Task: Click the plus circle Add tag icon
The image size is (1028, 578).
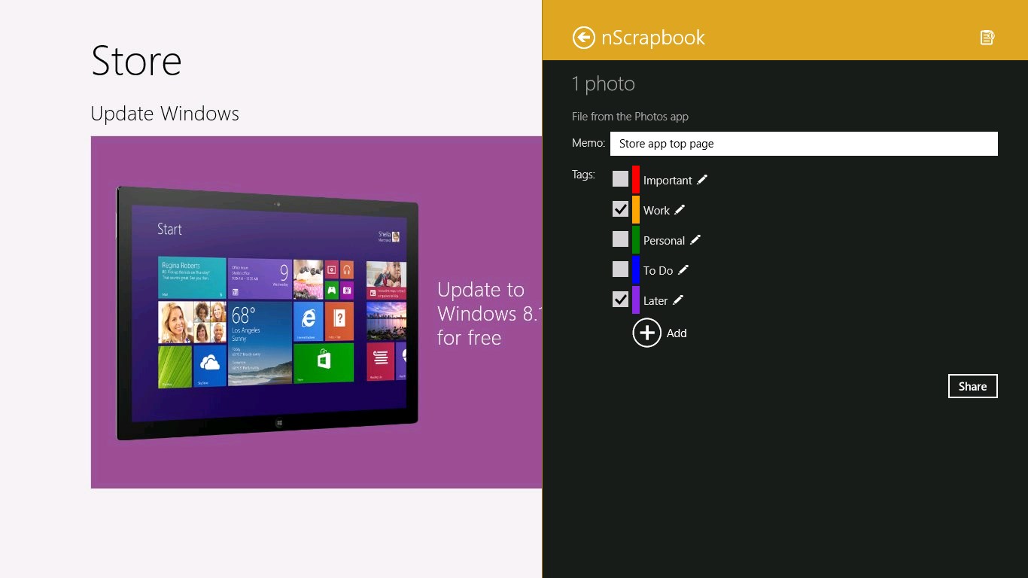Action: pos(646,333)
